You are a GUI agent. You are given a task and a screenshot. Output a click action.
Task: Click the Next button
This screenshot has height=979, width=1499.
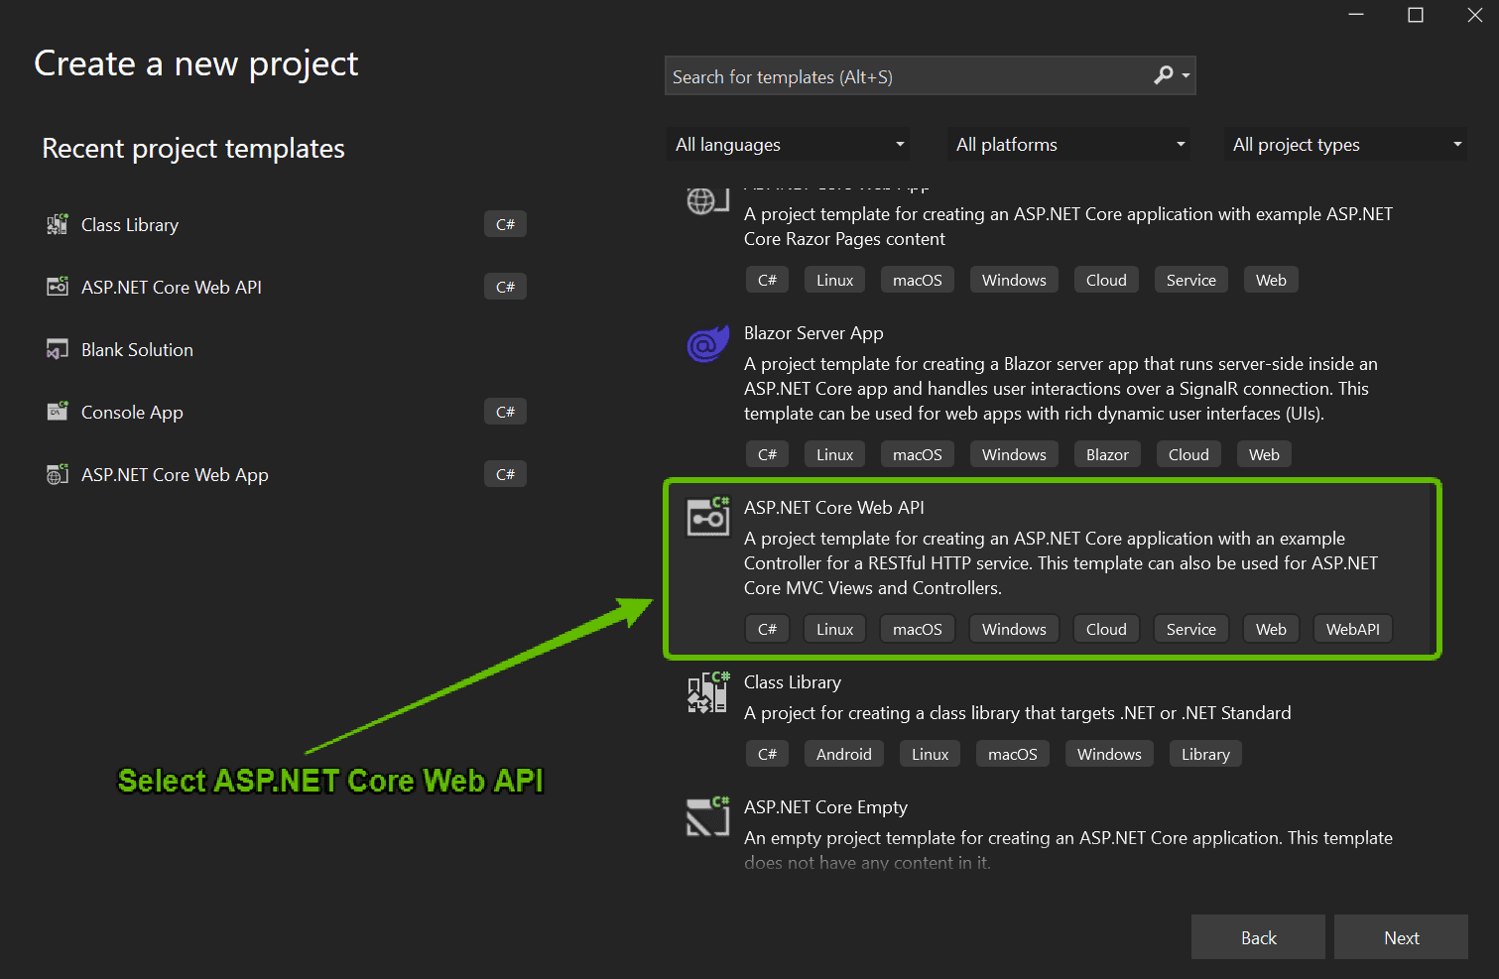tap(1401, 937)
